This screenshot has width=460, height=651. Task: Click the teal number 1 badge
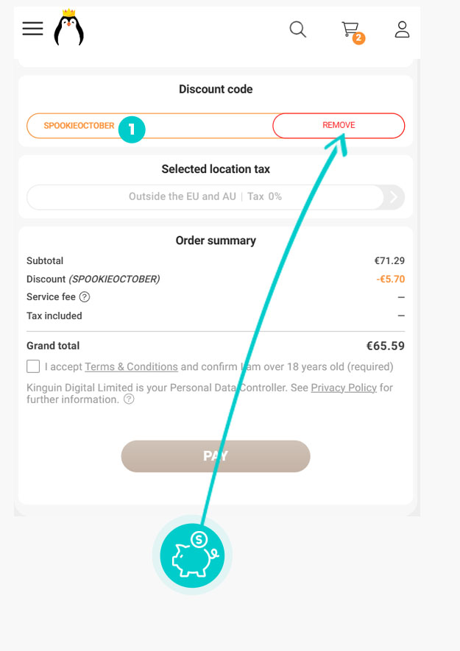pos(132,130)
